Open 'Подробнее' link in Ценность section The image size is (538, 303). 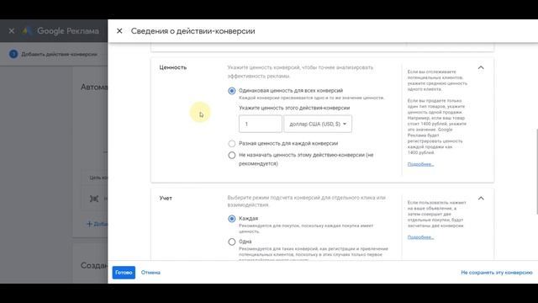point(420,164)
